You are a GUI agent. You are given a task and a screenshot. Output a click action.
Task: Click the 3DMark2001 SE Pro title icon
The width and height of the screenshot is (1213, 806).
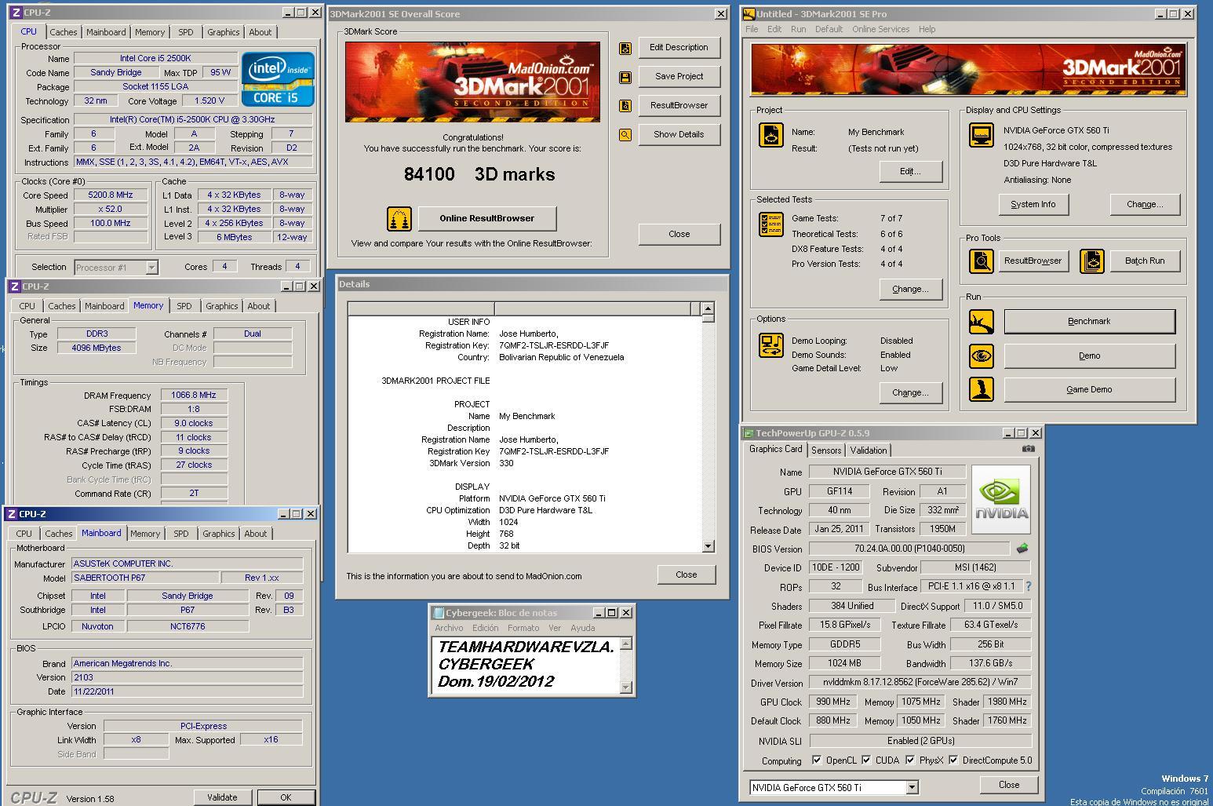[x=749, y=13]
